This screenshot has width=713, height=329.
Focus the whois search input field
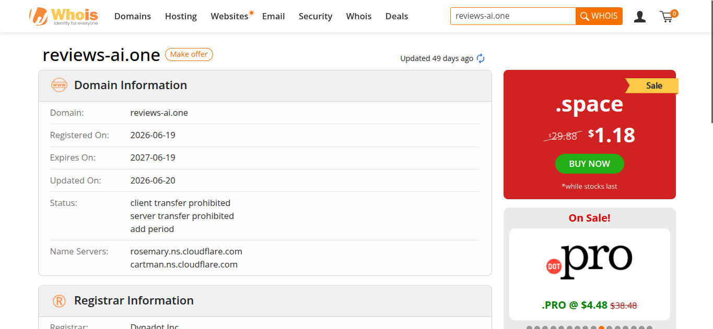click(513, 16)
